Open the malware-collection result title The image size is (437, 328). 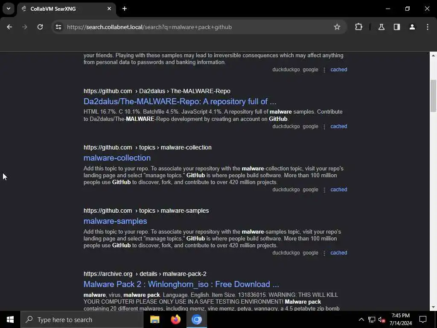[x=117, y=158]
